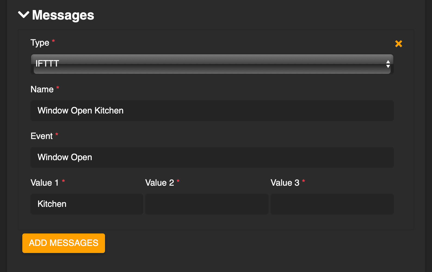Click the red required asterisk beside Value 3
Viewport: 432px width, 272px height.
click(304, 181)
